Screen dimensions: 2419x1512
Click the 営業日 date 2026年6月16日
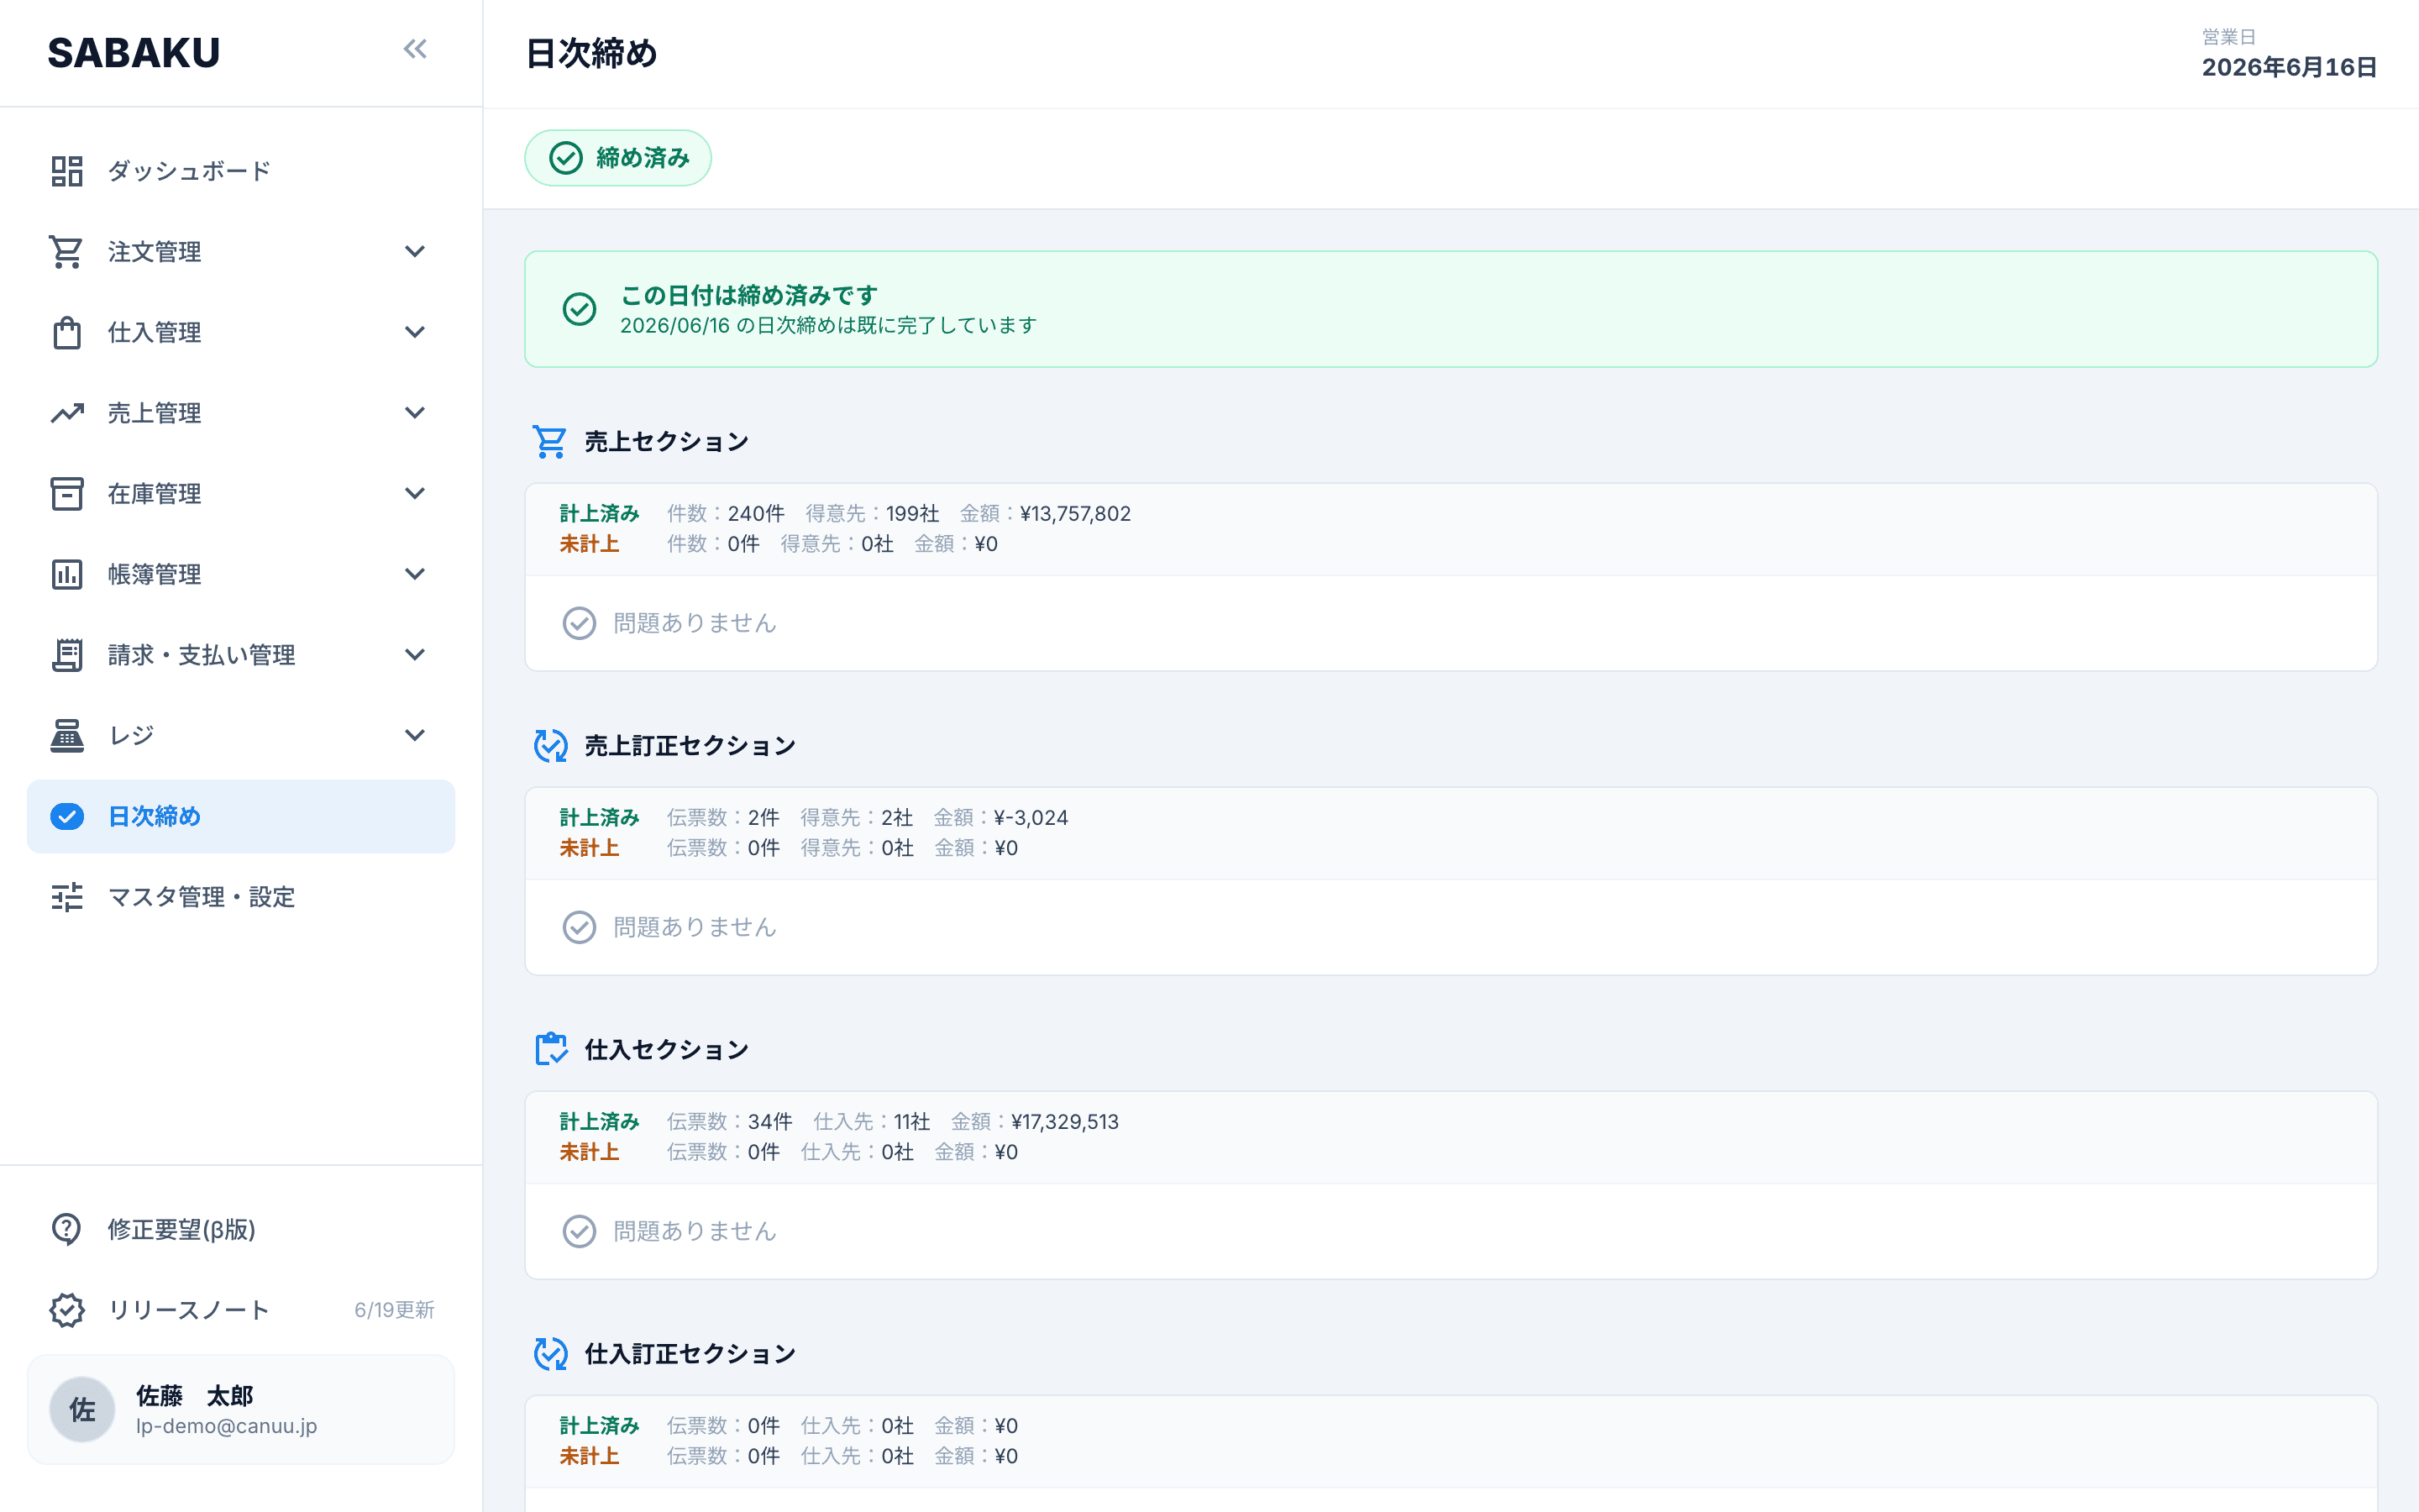[2289, 67]
